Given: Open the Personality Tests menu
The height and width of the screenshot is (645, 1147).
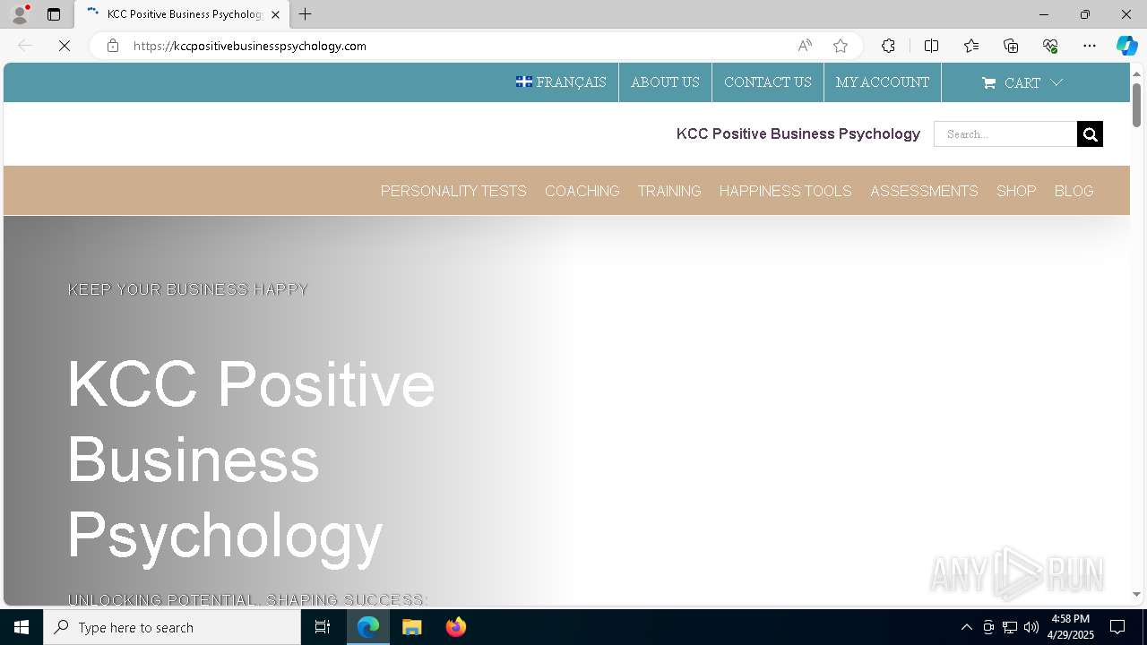Looking at the screenshot, I should point(453,191).
